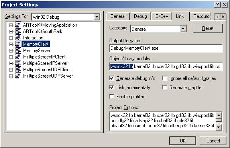The image size is (230, 148).
Task: Expand the MultipleScreenIPClient tree node
Action: pos(11,57)
